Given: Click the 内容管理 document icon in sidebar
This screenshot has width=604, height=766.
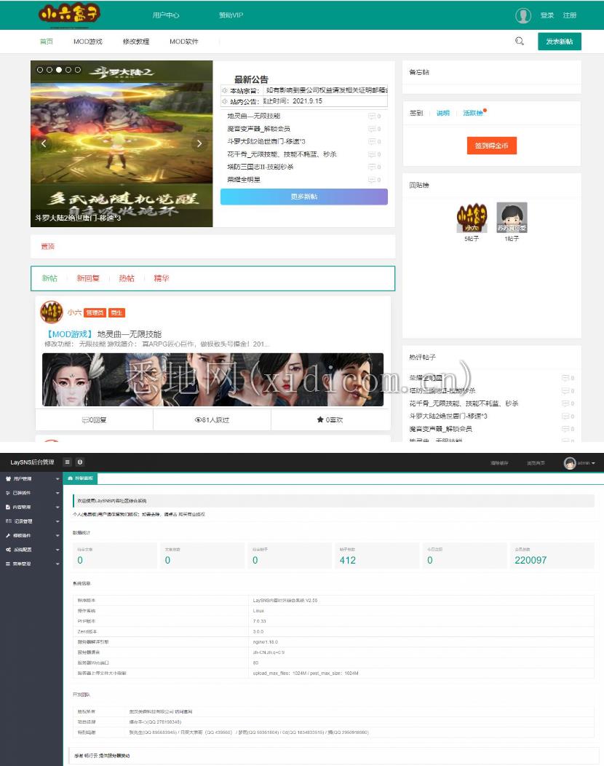Looking at the screenshot, I should click(8, 507).
